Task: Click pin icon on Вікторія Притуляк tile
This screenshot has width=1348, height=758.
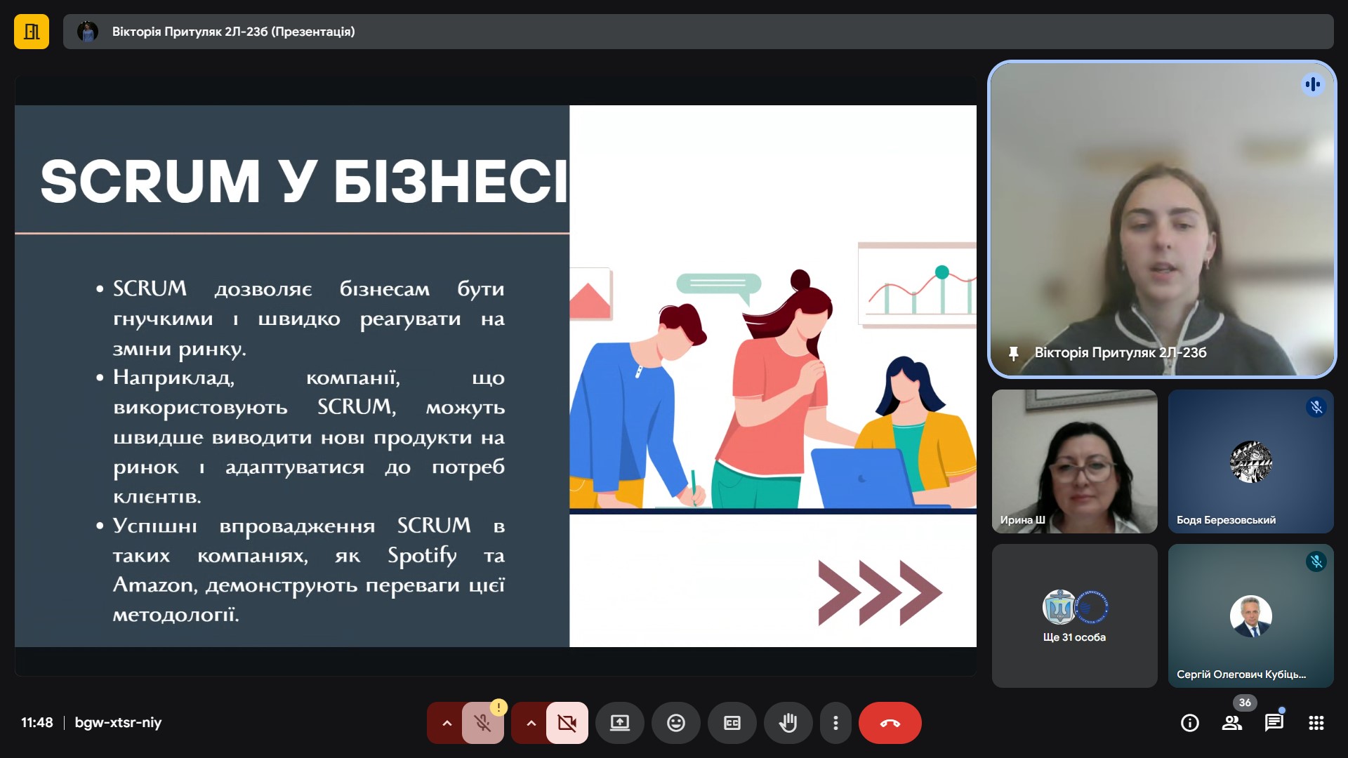Action: click(1013, 353)
